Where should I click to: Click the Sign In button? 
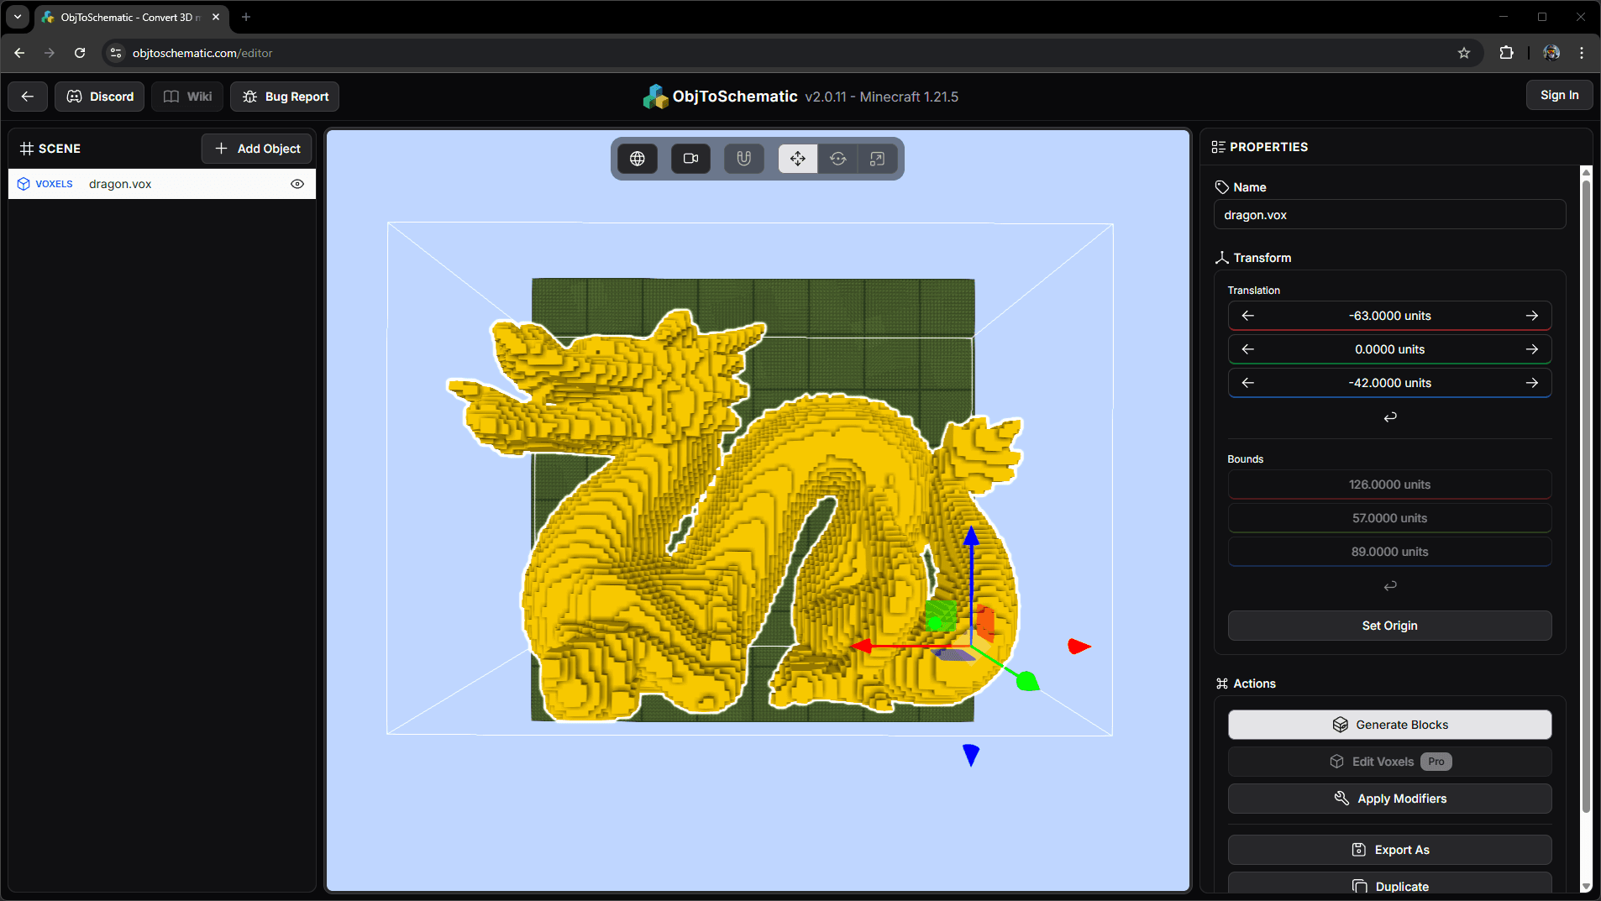click(x=1559, y=95)
